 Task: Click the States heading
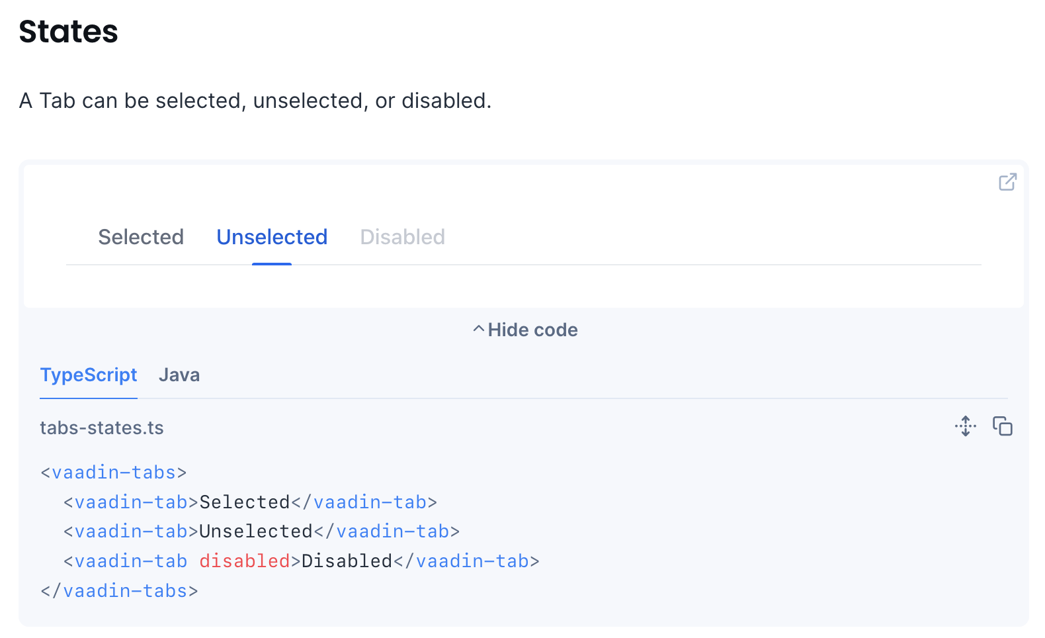[68, 31]
